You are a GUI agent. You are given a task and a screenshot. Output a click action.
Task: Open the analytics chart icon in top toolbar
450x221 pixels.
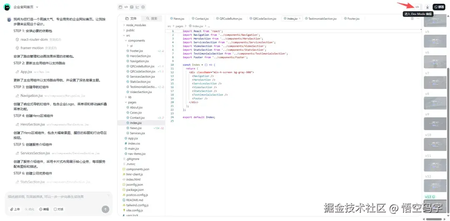pyautogui.click(x=137, y=7)
